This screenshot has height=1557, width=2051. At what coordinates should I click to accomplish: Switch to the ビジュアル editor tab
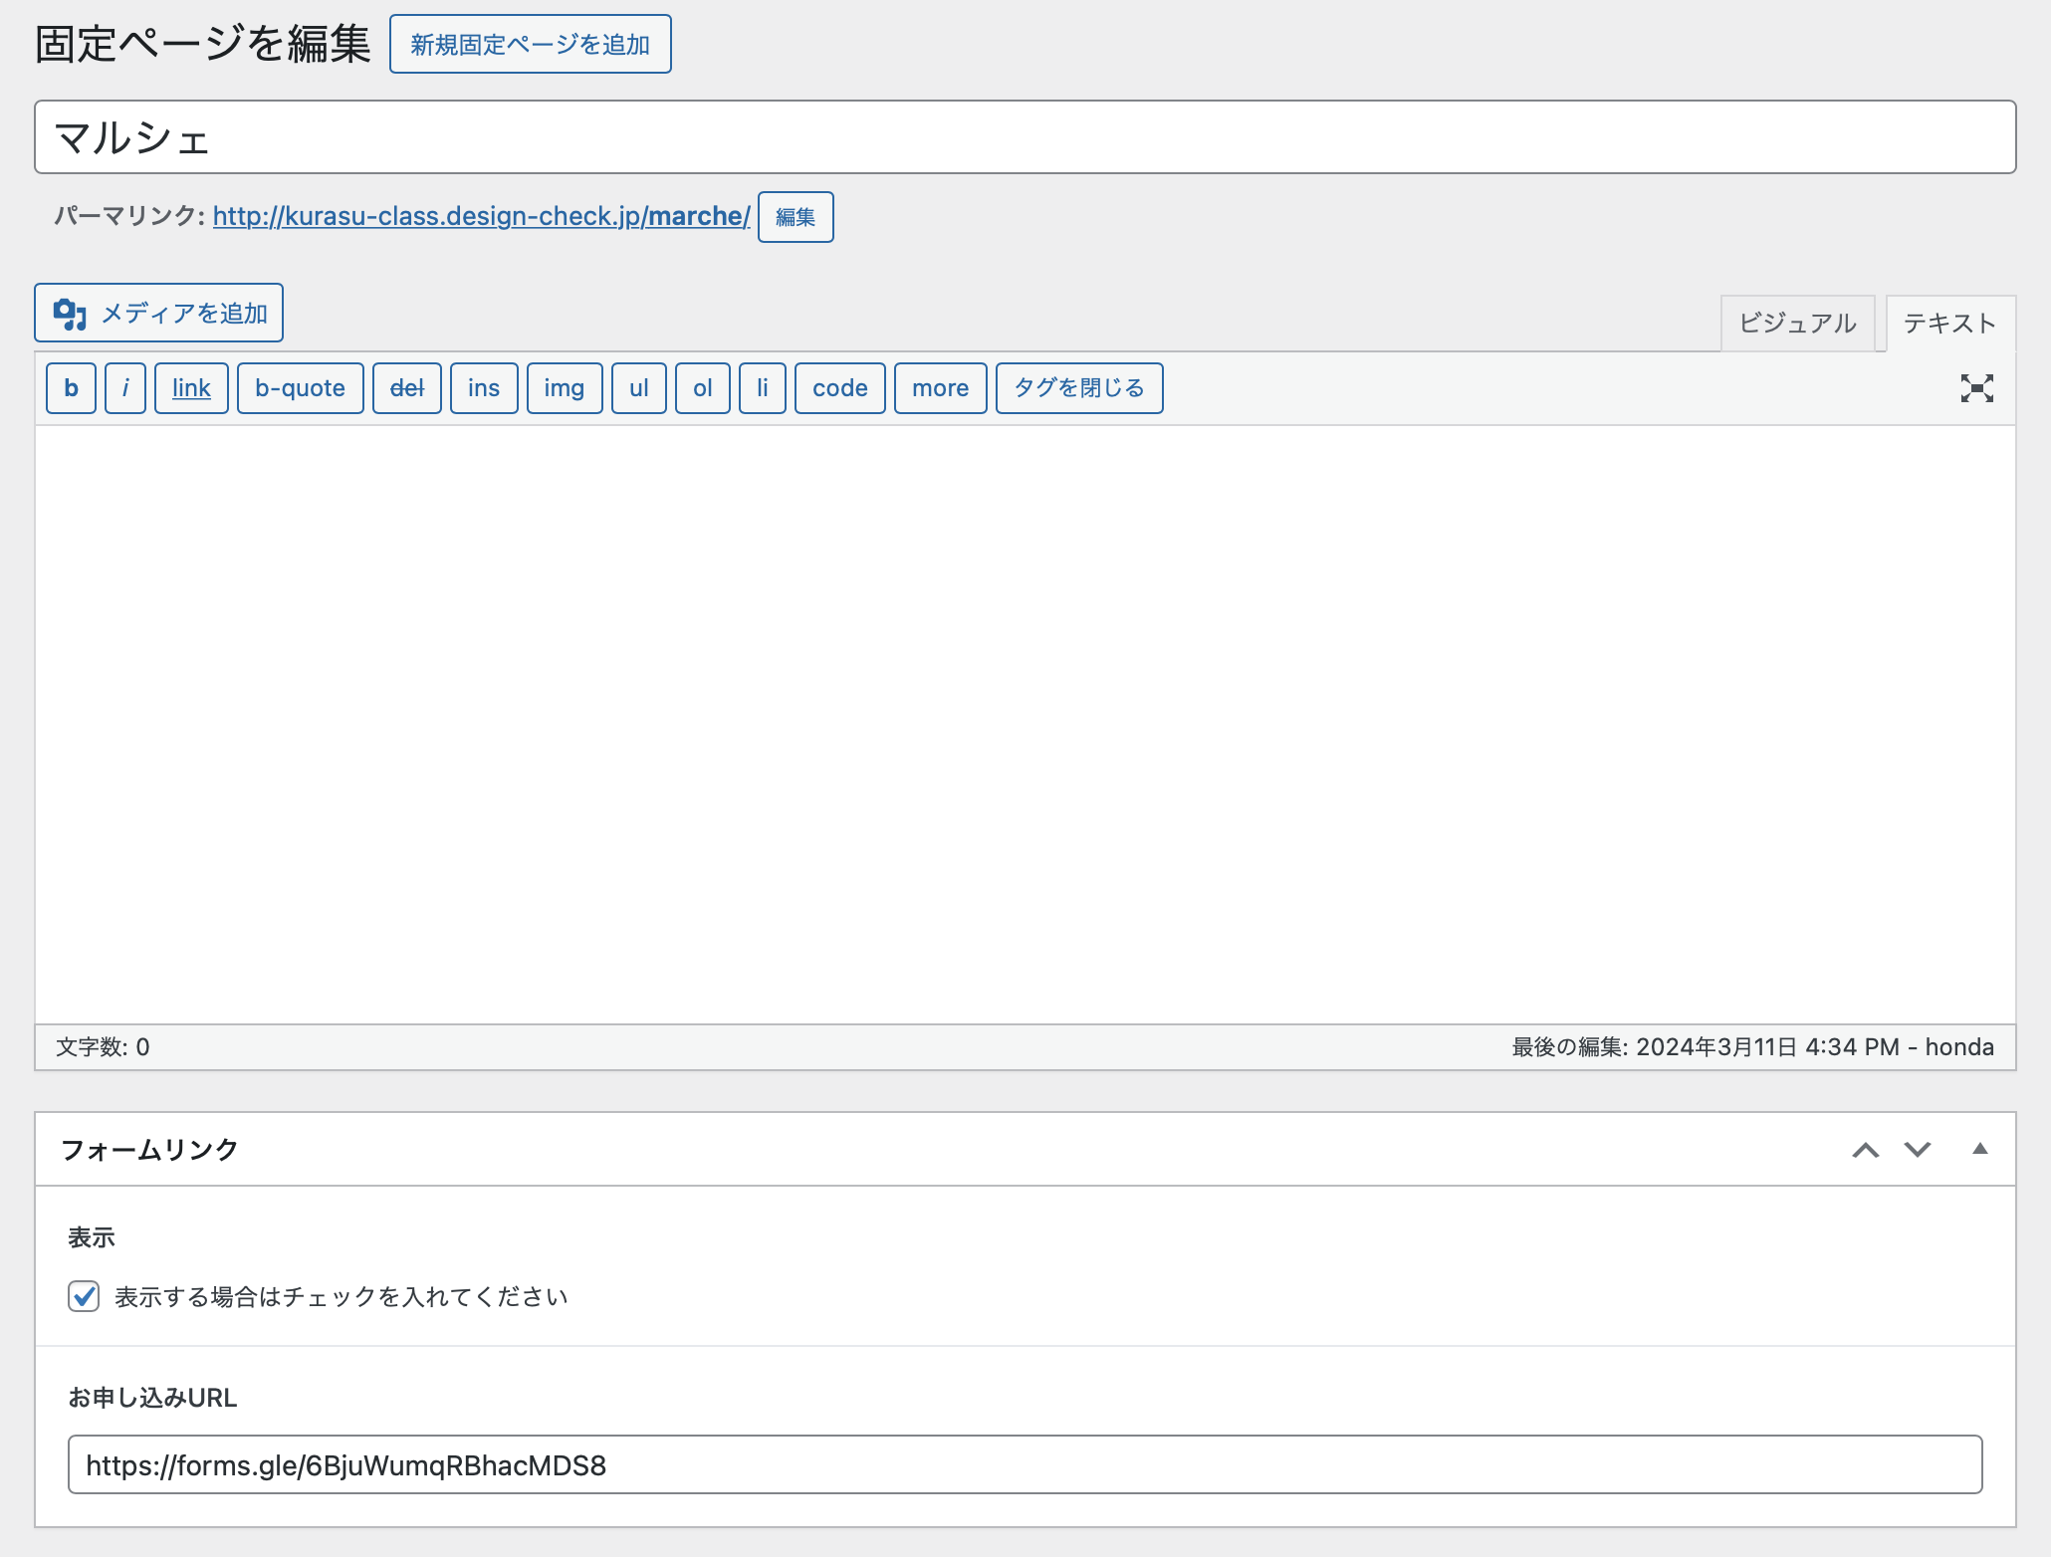(x=1797, y=323)
